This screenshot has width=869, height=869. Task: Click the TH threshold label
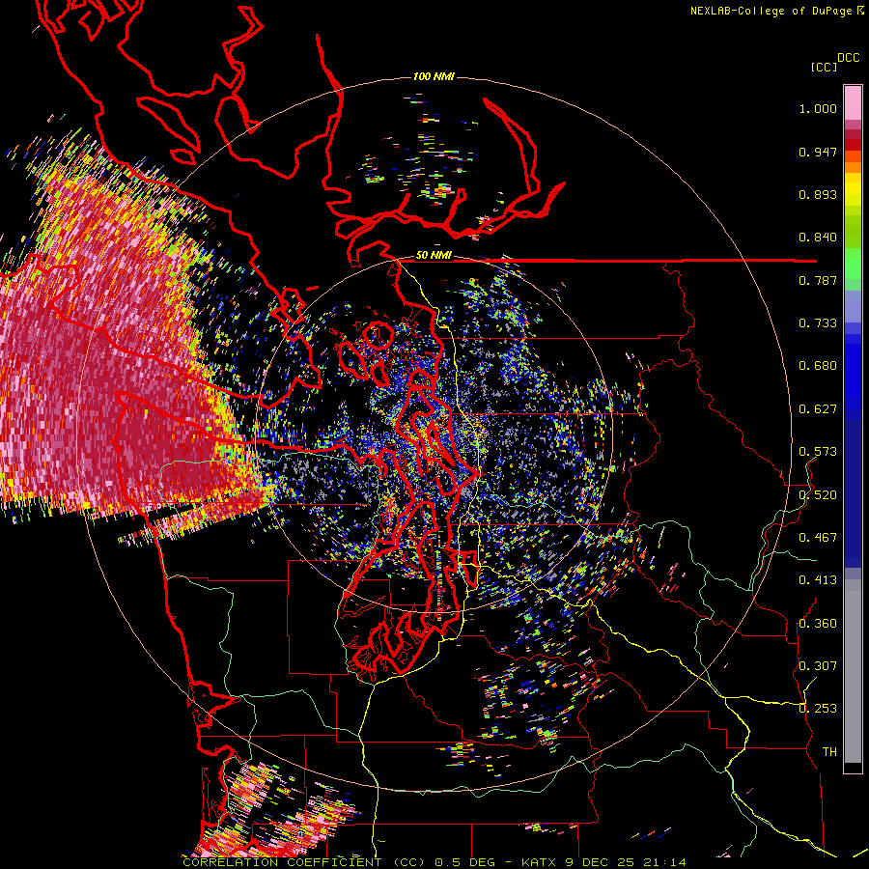coord(829,751)
